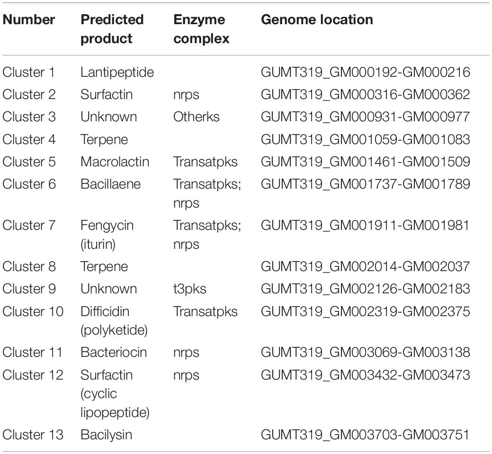
Task: Click the Cluster 8 row label
Action: pyautogui.click(x=29, y=266)
